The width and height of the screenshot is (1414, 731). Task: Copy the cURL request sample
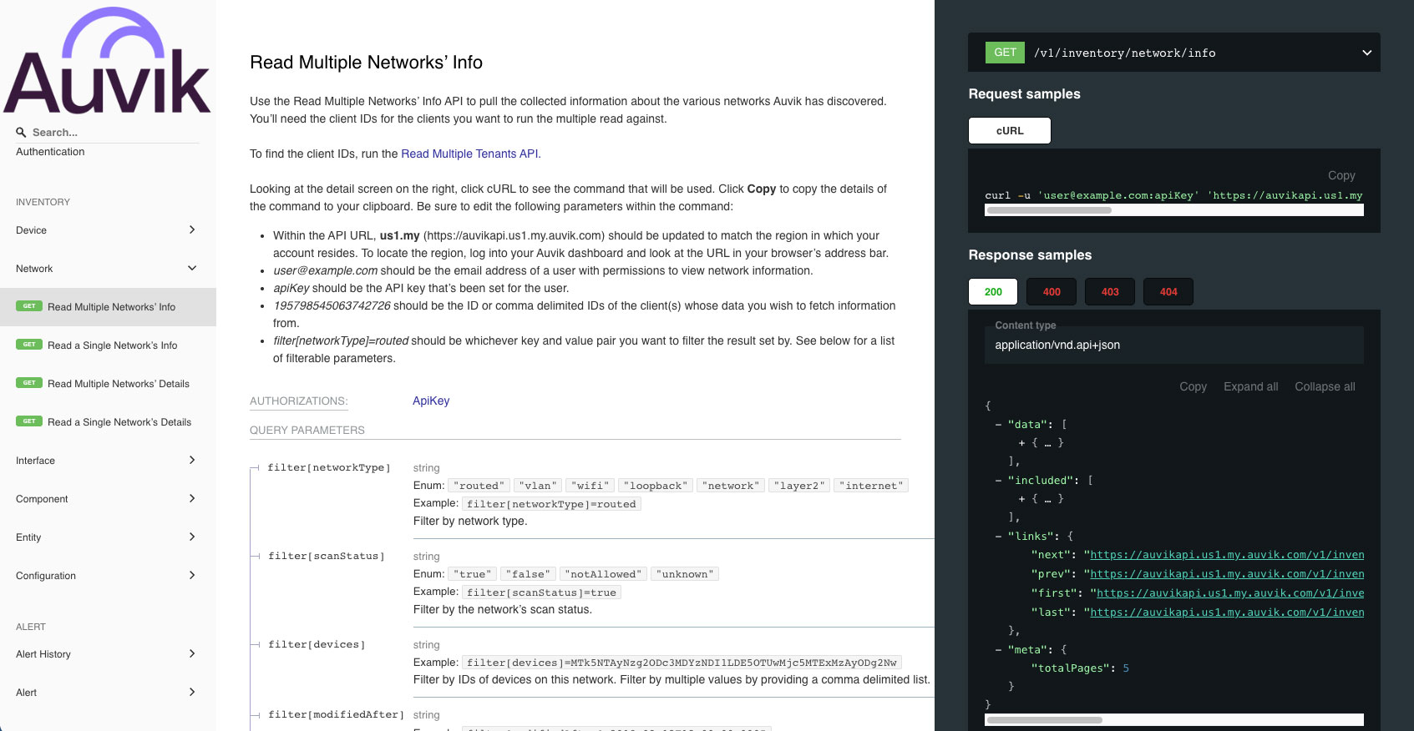pos(1341,175)
